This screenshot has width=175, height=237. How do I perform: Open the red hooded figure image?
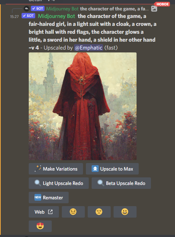83,106
